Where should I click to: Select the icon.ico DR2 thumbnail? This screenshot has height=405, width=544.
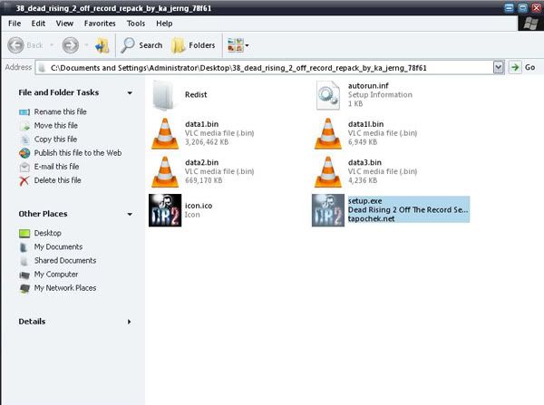tap(165, 210)
